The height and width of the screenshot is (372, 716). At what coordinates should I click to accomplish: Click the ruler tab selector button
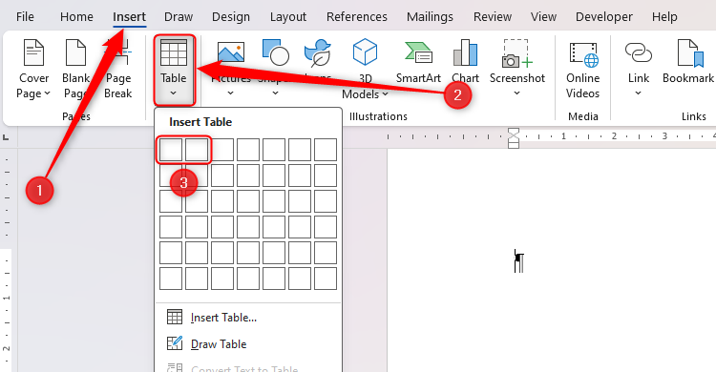click(6, 137)
